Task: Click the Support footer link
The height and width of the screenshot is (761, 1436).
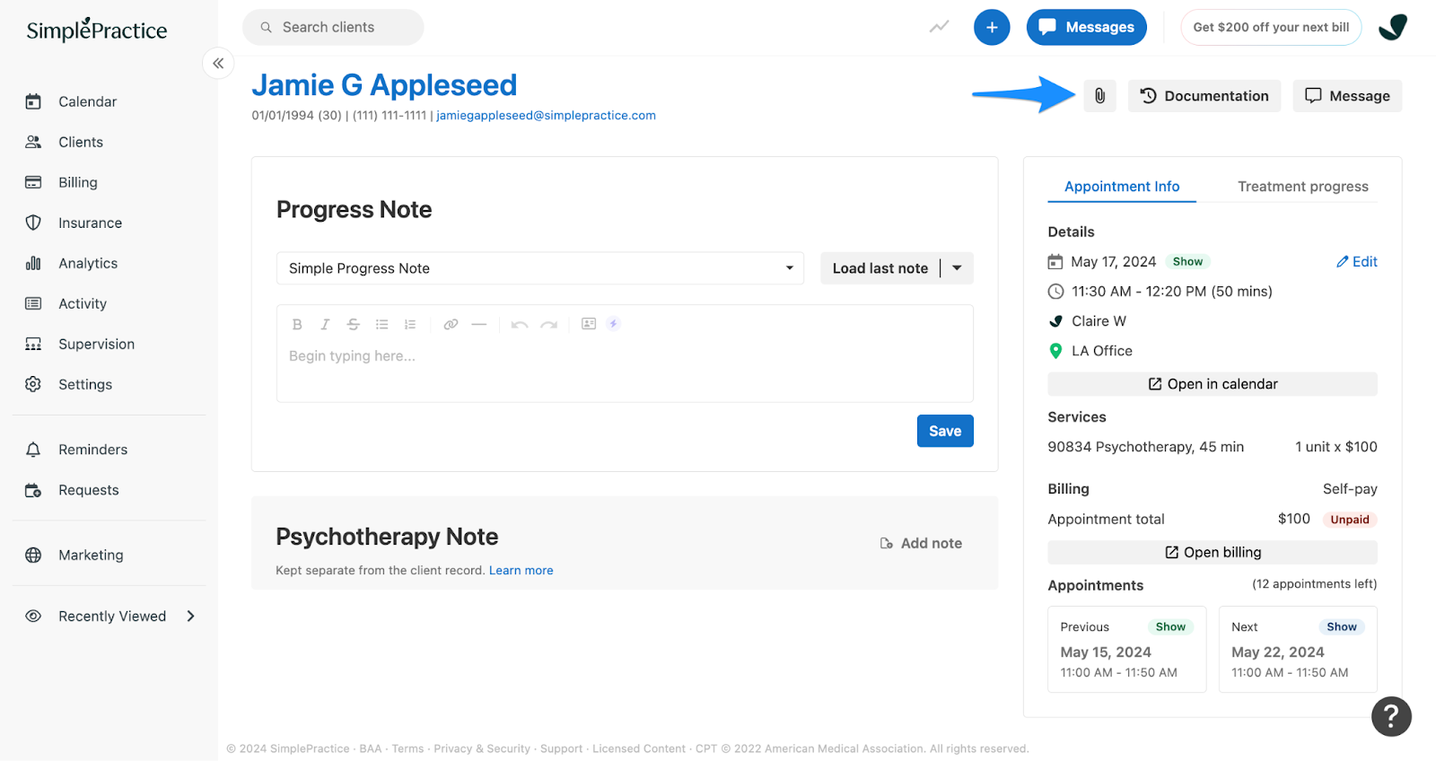Action: (x=561, y=748)
